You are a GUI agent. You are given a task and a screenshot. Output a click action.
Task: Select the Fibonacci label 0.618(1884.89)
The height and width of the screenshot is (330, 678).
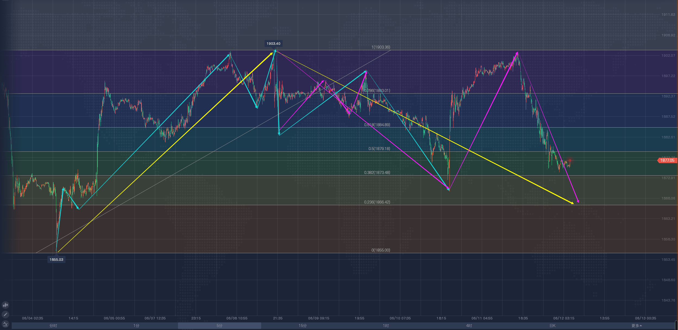[377, 125]
